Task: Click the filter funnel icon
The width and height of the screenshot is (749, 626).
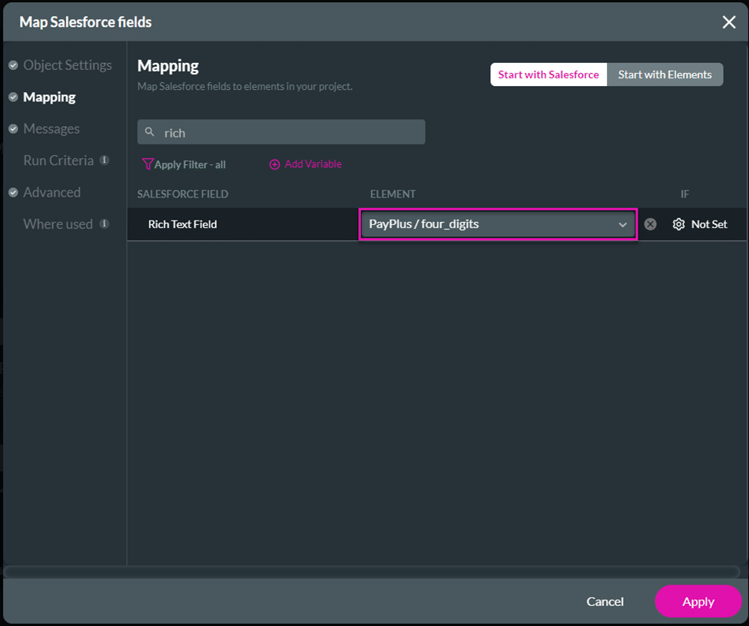Action: click(x=147, y=164)
